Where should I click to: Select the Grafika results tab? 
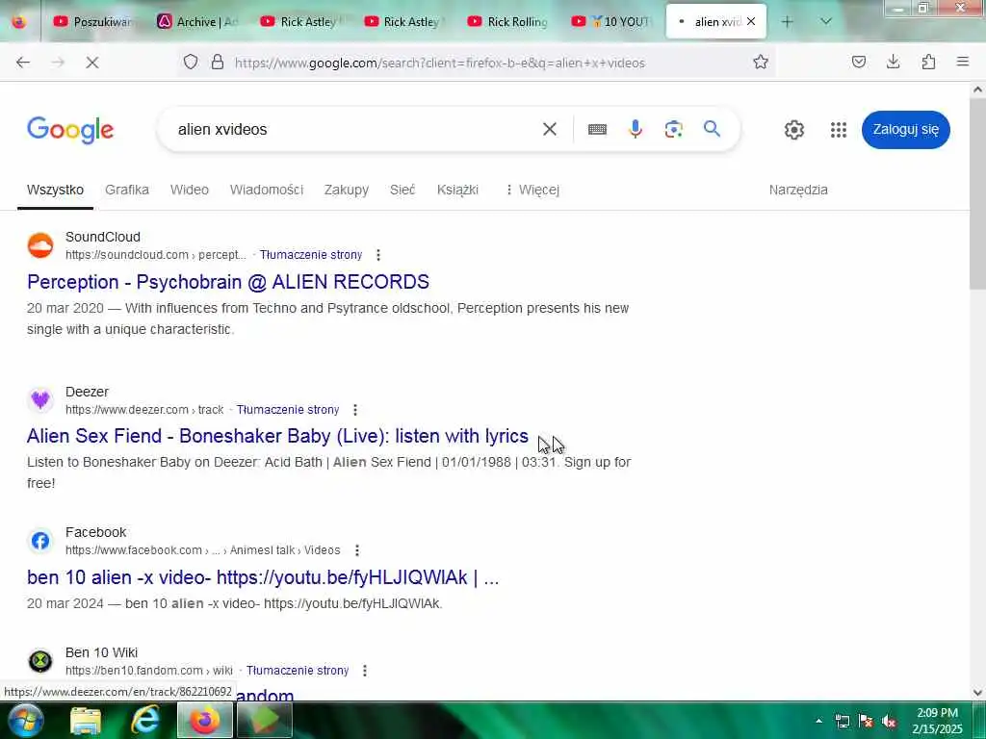coord(127,190)
